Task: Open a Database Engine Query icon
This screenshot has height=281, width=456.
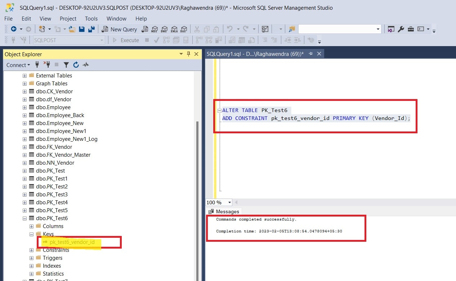Action: [x=145, y=29]
